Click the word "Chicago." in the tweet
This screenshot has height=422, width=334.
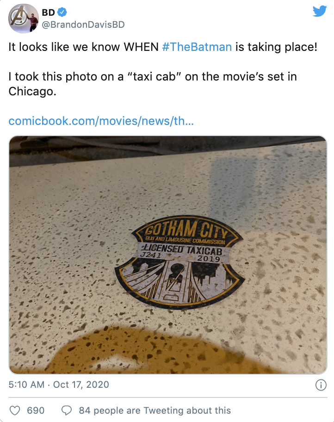(x=32, y=92)
